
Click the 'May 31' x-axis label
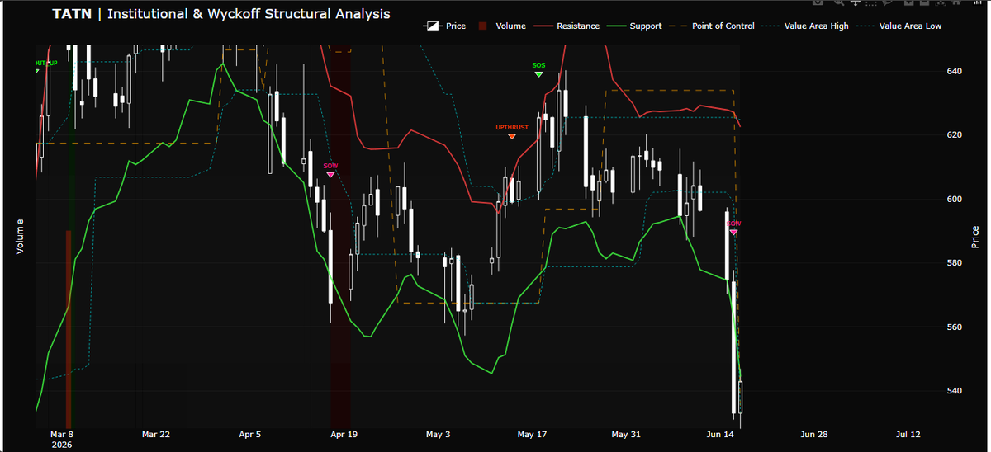(x=626, y=434)
